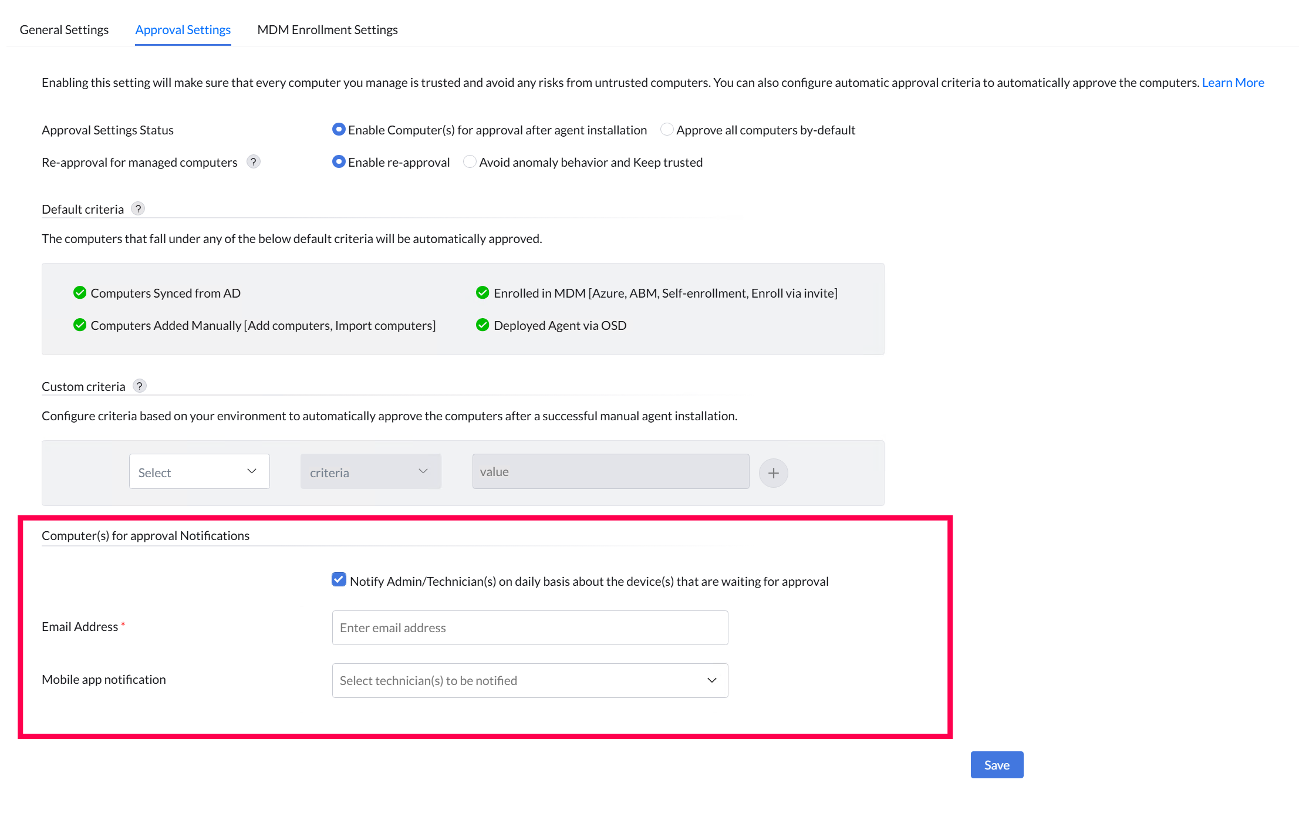Image resolution: width=1299 pixels, height=837 pixels.
Task: Uncheck Notify Admin/Technician(s) daily checkbox
Action: [339, 580]
